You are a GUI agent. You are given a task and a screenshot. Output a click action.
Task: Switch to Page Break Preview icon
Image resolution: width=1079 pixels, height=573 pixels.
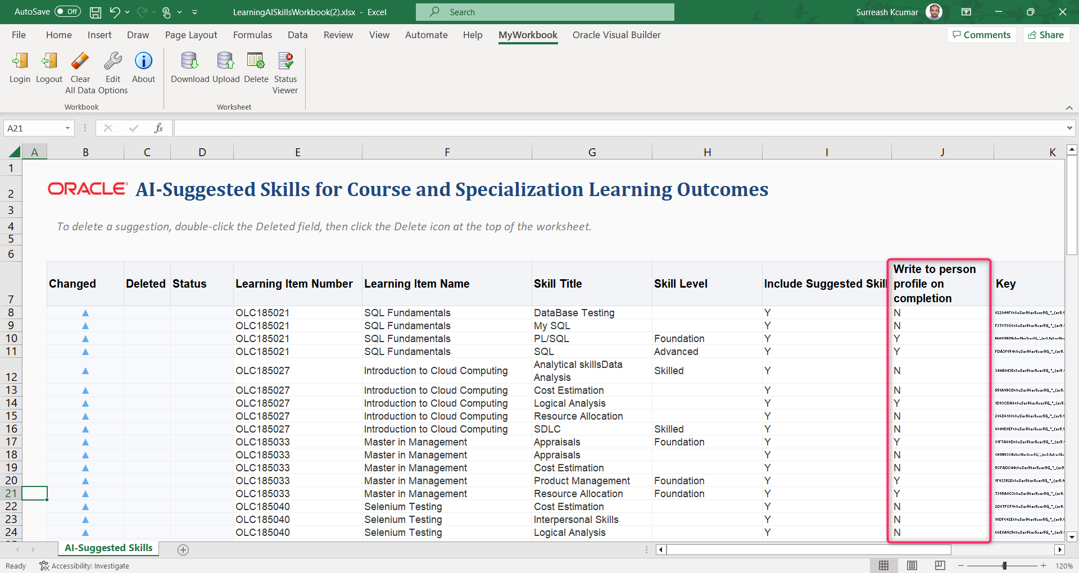pos(940,566)
